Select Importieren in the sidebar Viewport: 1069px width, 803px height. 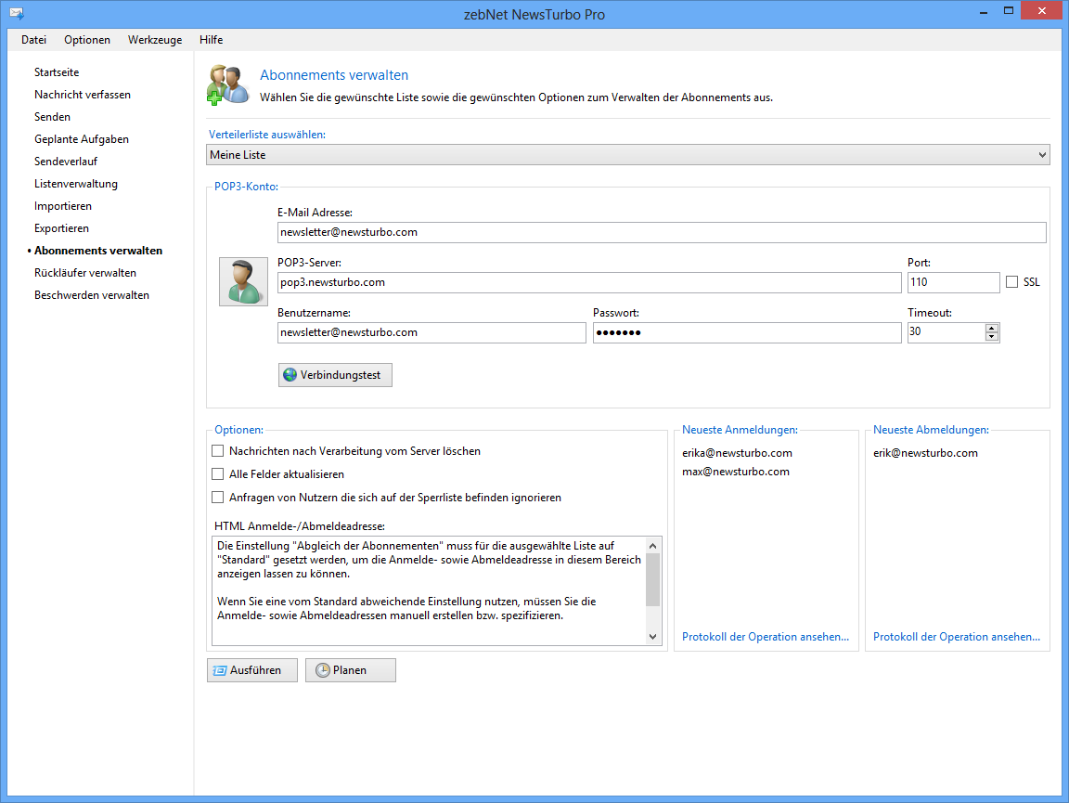tap(63, 206)
